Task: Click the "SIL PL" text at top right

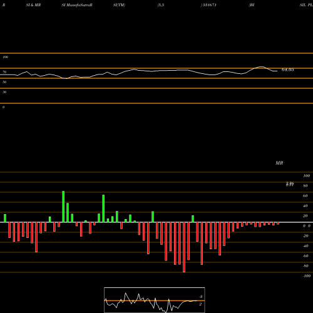Action: click(x=306, y=5)
